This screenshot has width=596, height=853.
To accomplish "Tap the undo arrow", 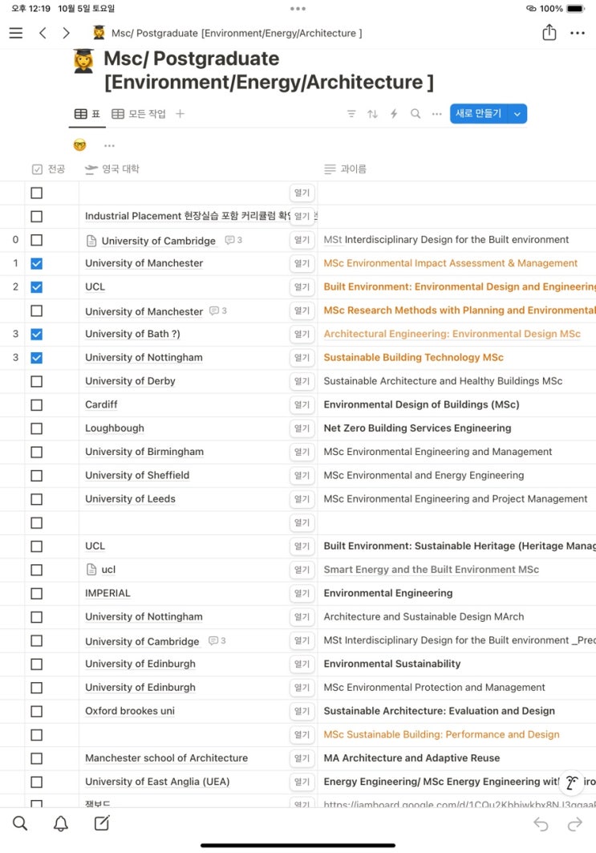I will pos(541,825).
